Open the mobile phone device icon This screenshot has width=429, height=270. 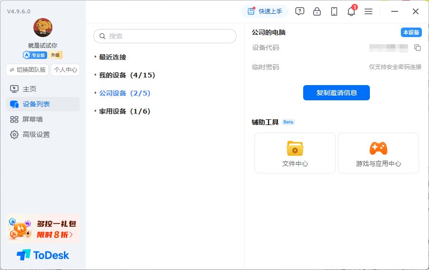coord(334,11)
